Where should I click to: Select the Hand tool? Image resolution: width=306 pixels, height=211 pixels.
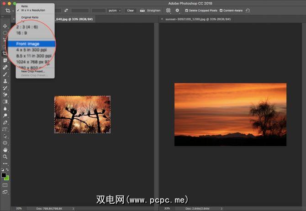5,150
